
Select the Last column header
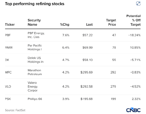coord(89,25)
